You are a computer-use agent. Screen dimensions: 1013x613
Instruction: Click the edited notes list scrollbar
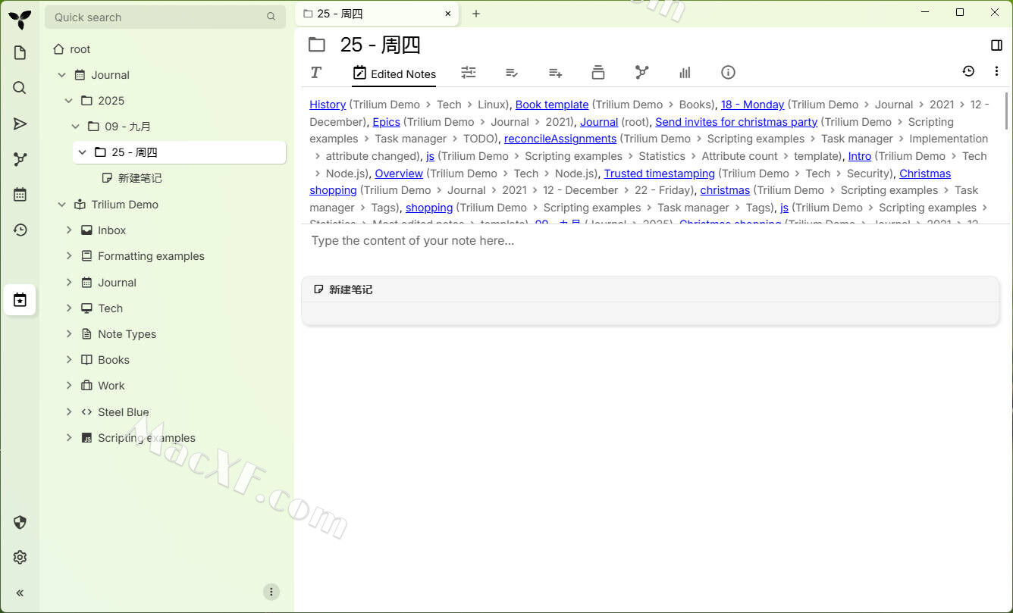click(x=1007, y=110)
